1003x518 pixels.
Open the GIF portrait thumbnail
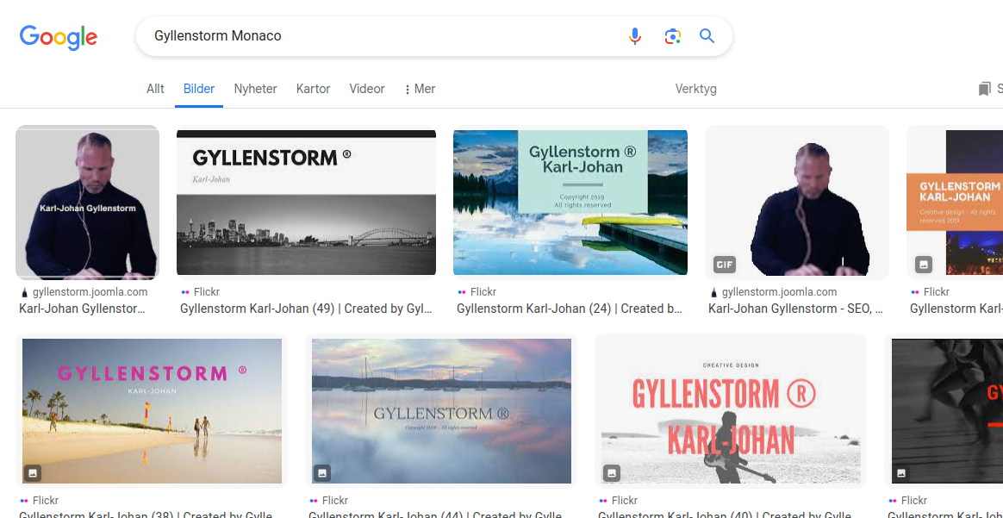797,203
